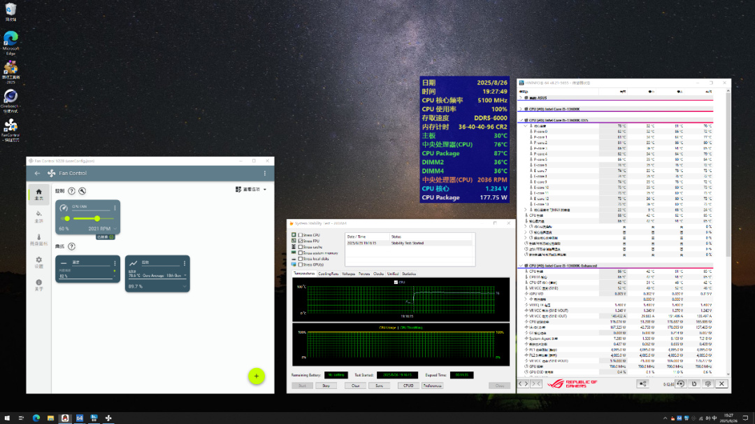Open the Home tab in Fan Control sidebar
The height and width of the screenshot is (424, 755).
click(38, 194)
